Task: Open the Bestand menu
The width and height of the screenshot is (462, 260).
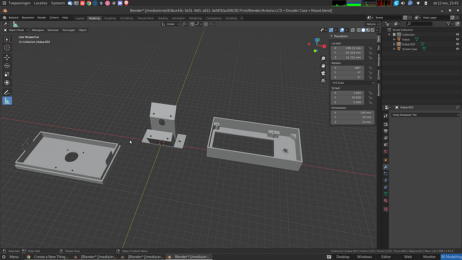Action: pyautogui.click(x=13, y=18)
